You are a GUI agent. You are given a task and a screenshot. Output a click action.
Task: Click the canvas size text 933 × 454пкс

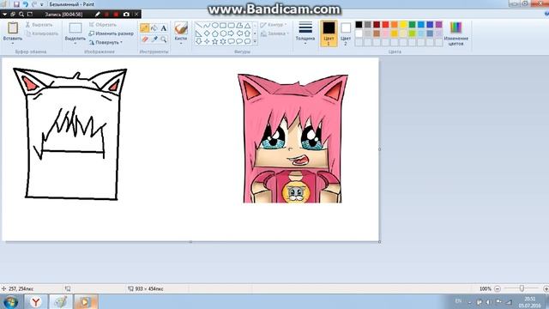tap(149, 289)
